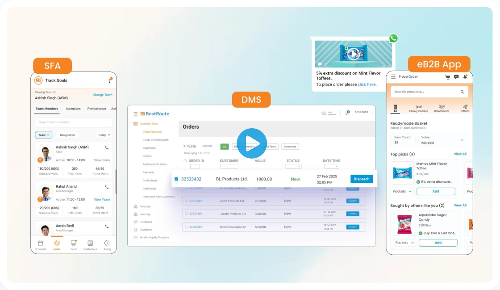
Task: Open the Packets dropdown for Mentos Mint Toffee
Action: [402, 191]
